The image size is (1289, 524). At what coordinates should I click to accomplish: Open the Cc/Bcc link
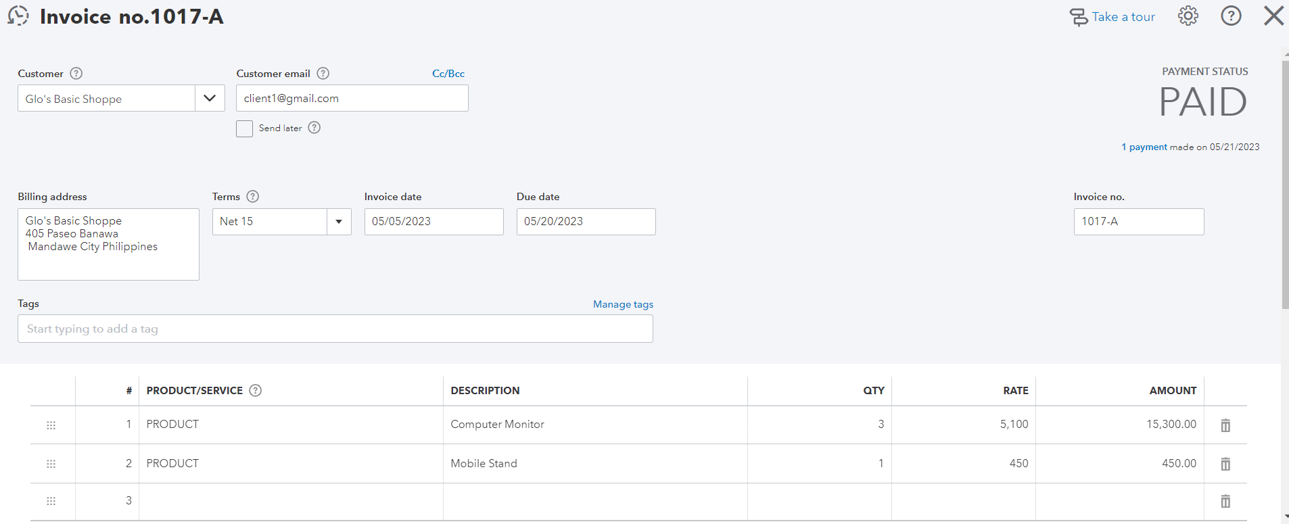[448, 74]
